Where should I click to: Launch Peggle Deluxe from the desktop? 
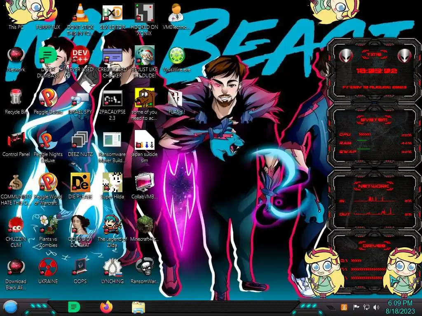point(48,101)
